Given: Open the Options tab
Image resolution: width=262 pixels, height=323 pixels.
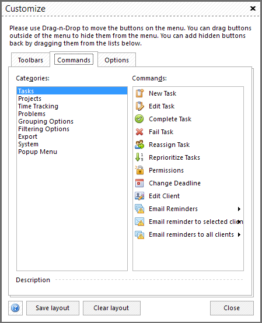Looking at the screenshot, I should pyautogui.click(x=117, y=60).
